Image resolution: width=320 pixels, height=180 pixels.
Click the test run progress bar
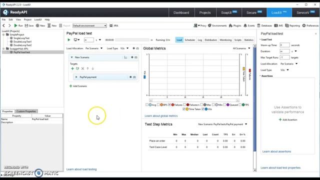(132, 40)
